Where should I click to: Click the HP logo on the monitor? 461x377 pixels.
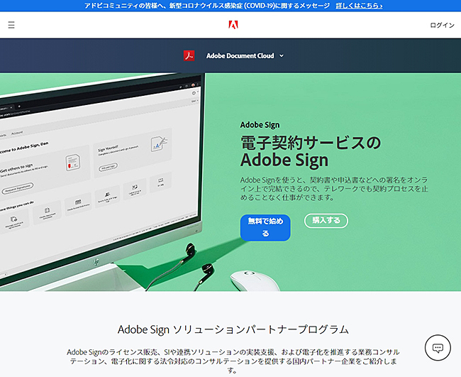pyautogui.click(x=94, y=261)
